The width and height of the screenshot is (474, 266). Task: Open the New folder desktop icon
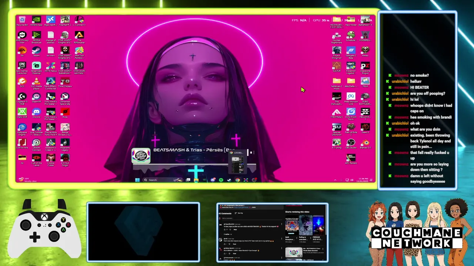click(351, 21)
